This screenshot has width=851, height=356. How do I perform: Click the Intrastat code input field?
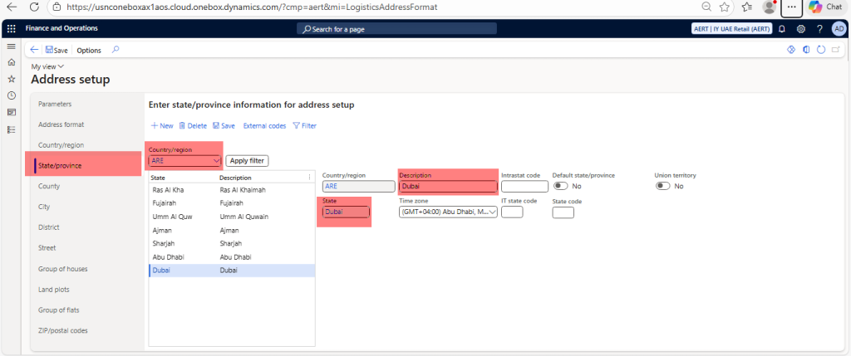click(x=524, y=187)
